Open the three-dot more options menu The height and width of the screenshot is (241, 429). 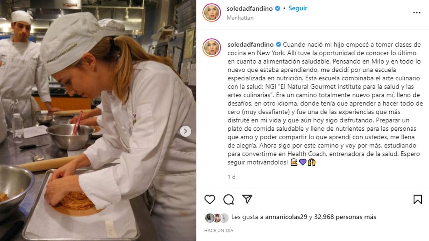[x=417, y=12]
